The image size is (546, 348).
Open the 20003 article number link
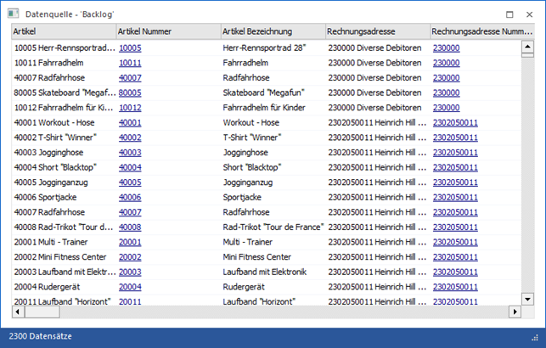click(x=130, y=272)
